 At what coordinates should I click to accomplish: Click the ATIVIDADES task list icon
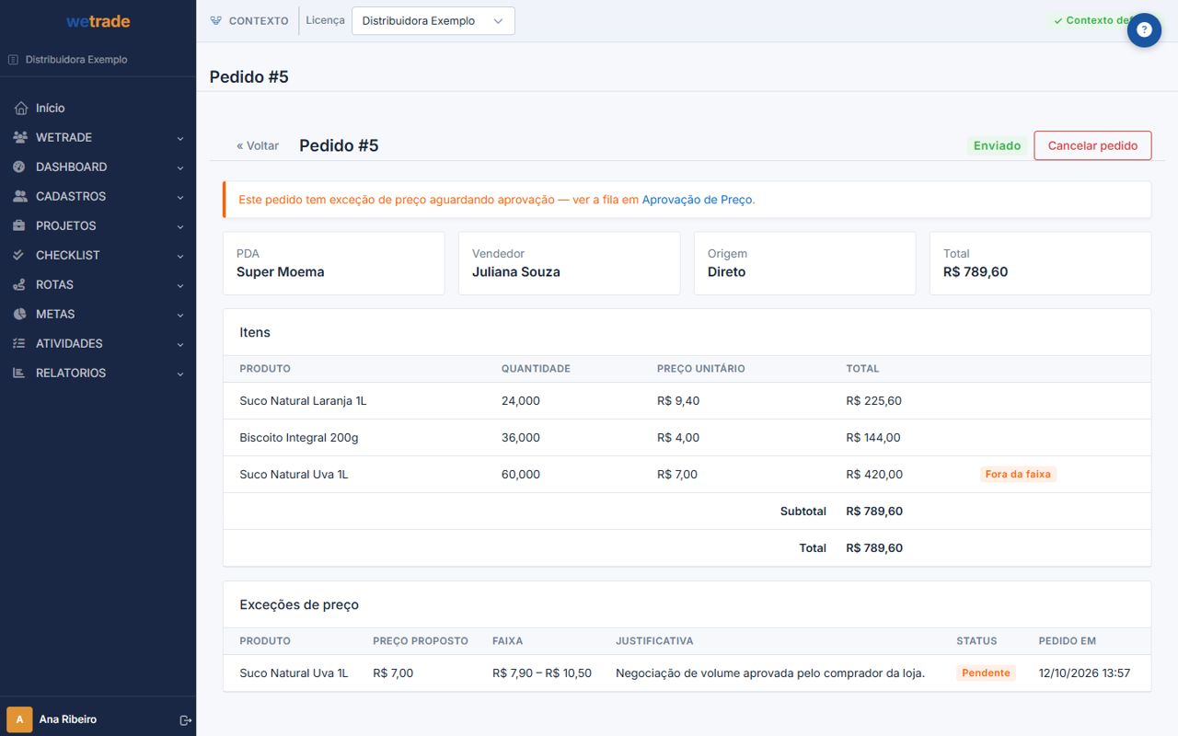click(x=20, y=343)
